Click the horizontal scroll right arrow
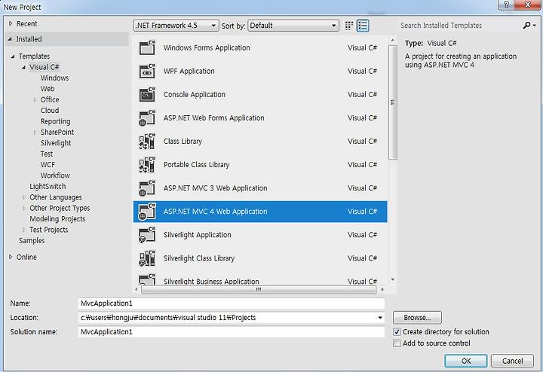This screenshot has width=543, height=372. pyautogui.click(x=382, y=289)
